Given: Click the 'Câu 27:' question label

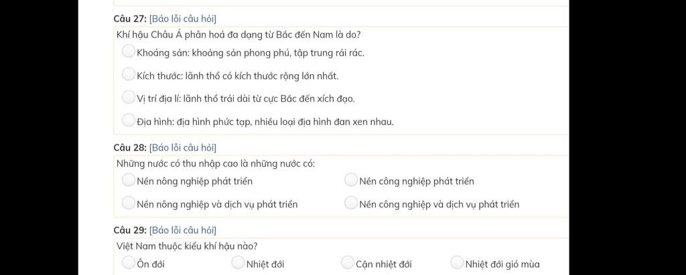Looking at the screenshot, I should (x=130, y=19).
